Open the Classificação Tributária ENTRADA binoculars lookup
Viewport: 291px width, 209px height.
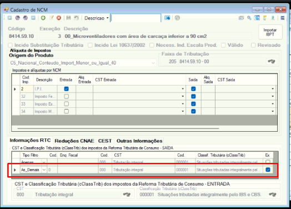pos(273,195)
